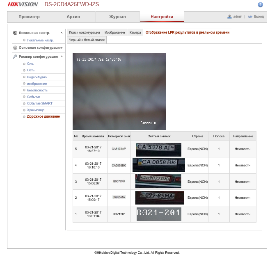Collapse the Локальные настр. section arrow

[62, 33]
